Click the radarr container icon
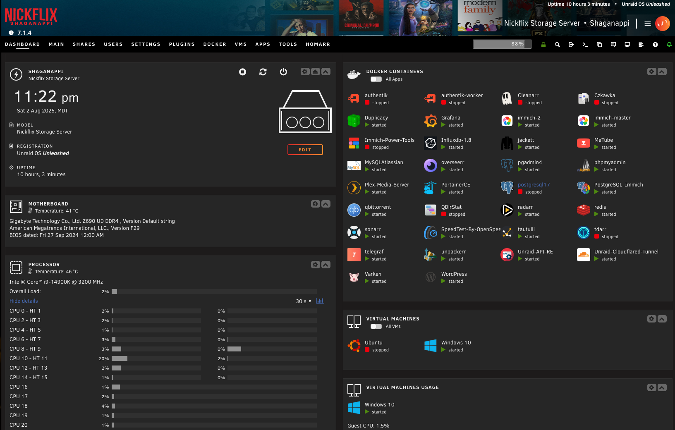 pyautogui.click(x=507, y=210)
